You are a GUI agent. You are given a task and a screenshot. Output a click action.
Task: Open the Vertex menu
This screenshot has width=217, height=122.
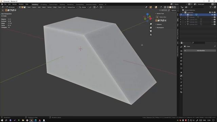(50, 7)
